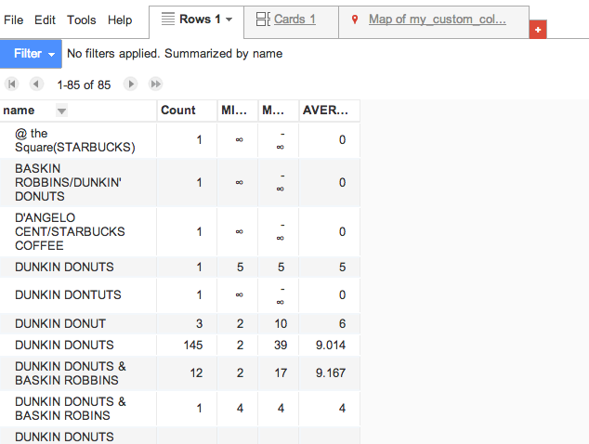589x444 pixels.
Task: Click the Count column header
Action: [x=187, y=111]
